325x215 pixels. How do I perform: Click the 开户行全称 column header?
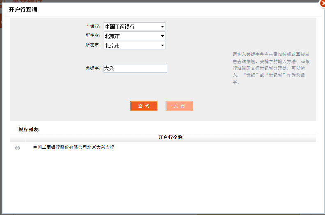pos(170,138)
